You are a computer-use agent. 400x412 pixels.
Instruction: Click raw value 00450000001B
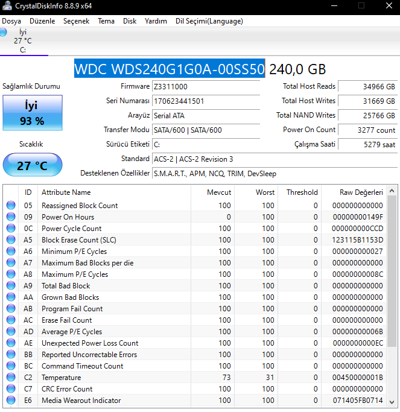pos(357,378)
